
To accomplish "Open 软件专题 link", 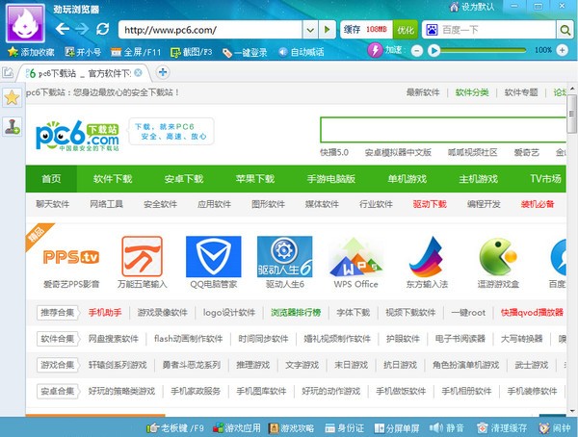I will (x=521, y=92).
